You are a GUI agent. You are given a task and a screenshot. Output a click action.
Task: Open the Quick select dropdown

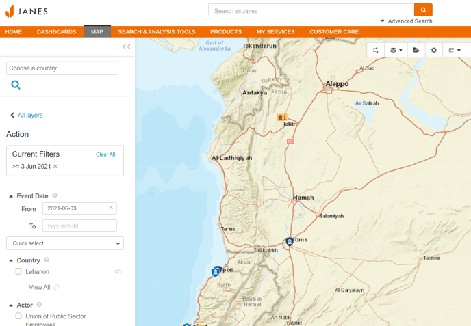click(65, 243)
